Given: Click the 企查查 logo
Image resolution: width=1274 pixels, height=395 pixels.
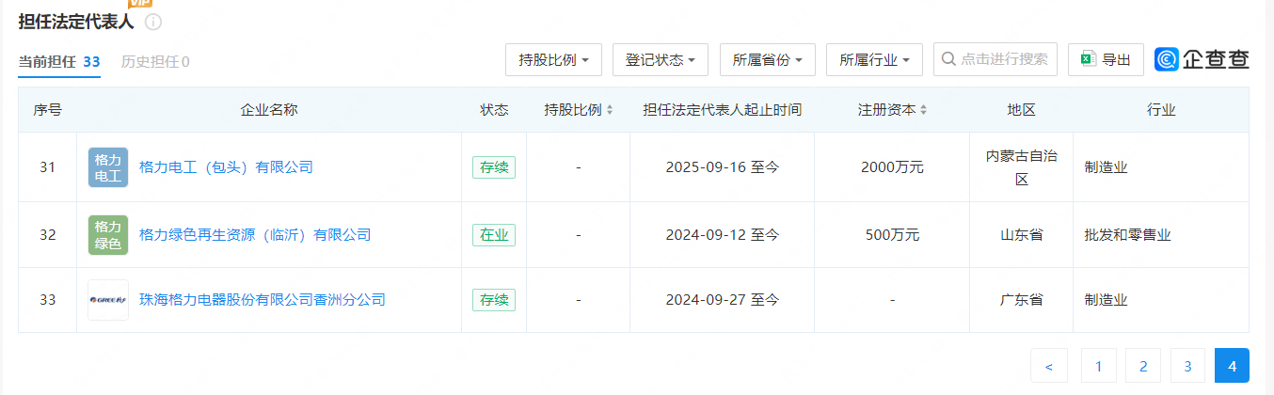Looking at the screenshot, I should click(1202, 59).
